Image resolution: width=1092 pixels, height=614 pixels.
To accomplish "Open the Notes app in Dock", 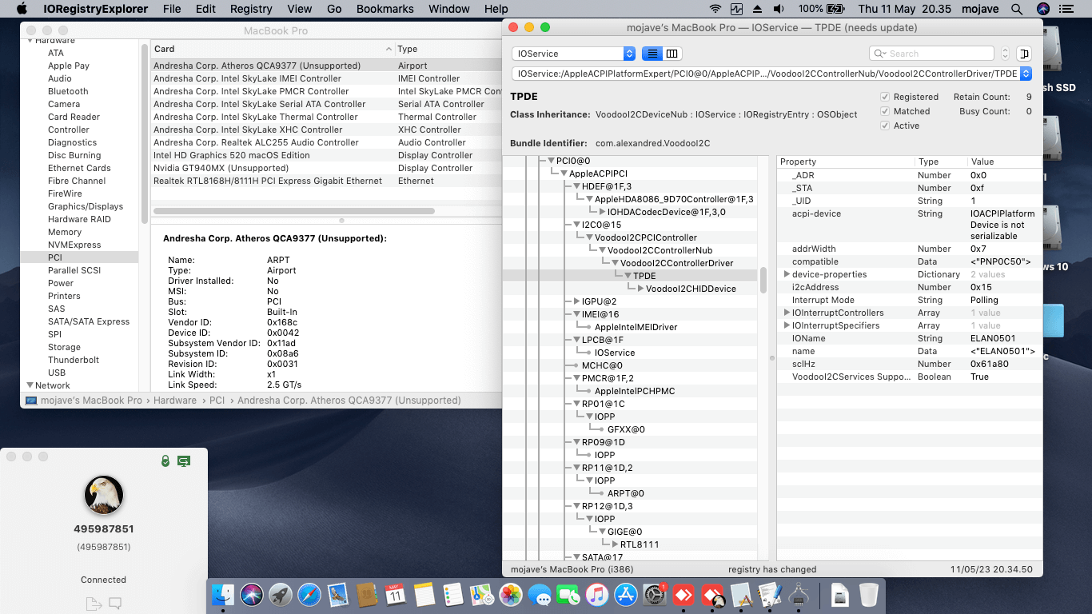I will click(x=424, y=595).
